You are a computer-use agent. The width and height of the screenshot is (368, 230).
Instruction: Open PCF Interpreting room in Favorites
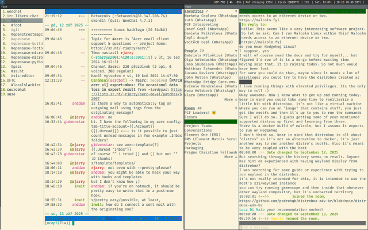[201, 24]
